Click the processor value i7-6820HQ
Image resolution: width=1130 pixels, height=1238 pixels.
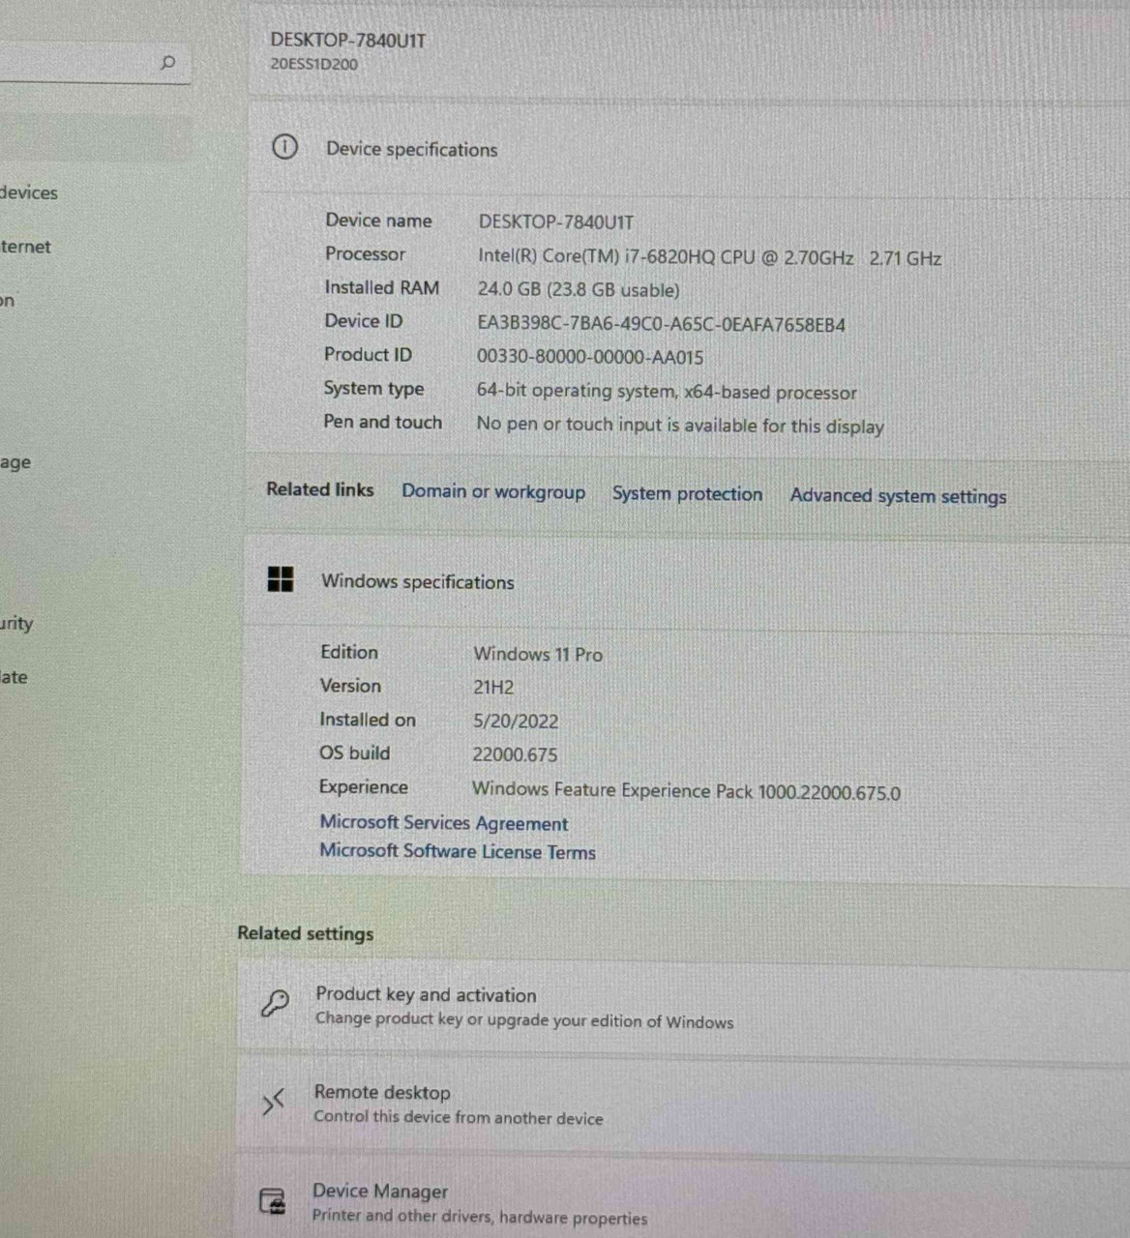709,257
